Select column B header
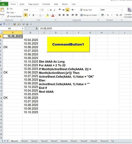This screenshot has width=132, height=144. pos(30,33)
